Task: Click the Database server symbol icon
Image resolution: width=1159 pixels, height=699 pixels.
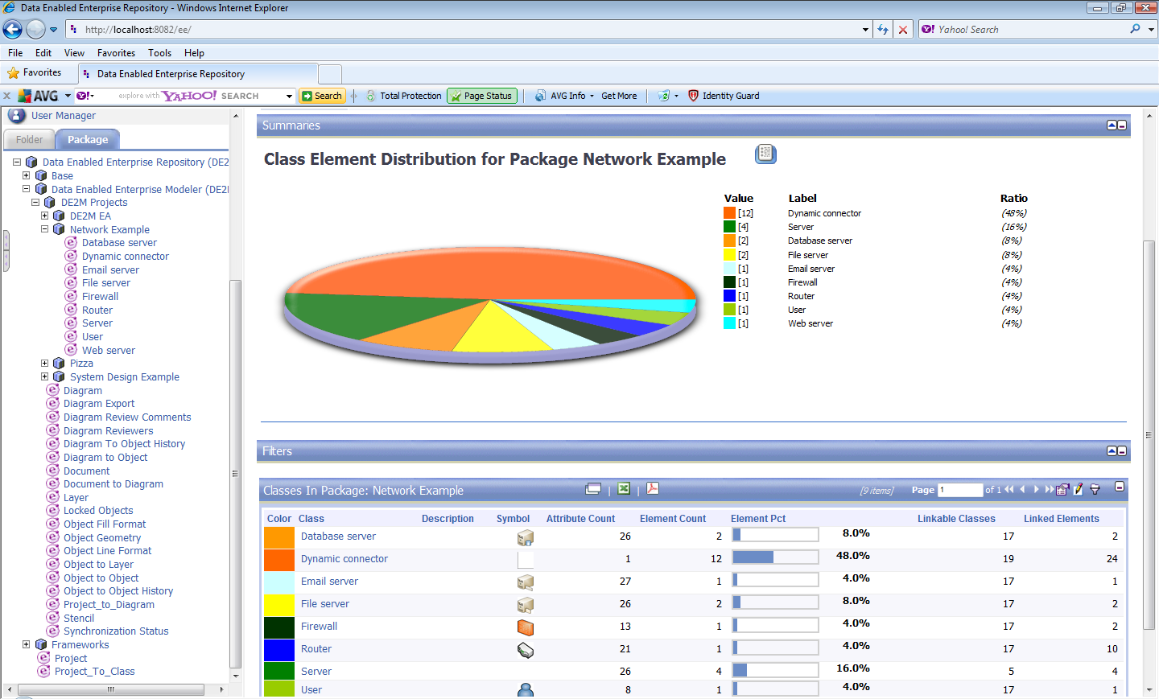Action: pos(526,537)
